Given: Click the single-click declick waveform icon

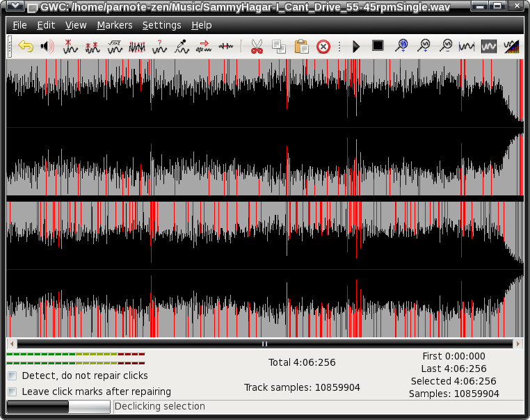Looking at the screenshot, I should click(x=70, y=47).
